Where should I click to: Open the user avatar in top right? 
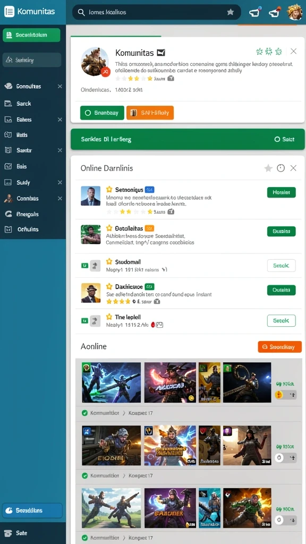(294, 12)
